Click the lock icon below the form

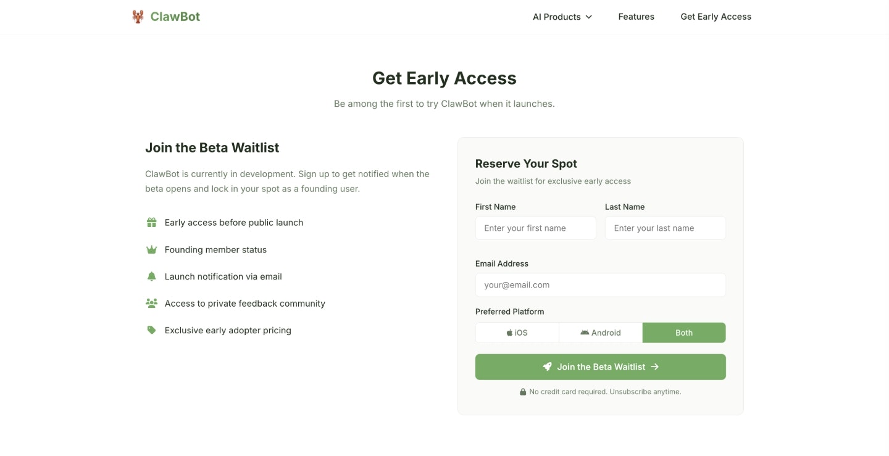[523, 392]
